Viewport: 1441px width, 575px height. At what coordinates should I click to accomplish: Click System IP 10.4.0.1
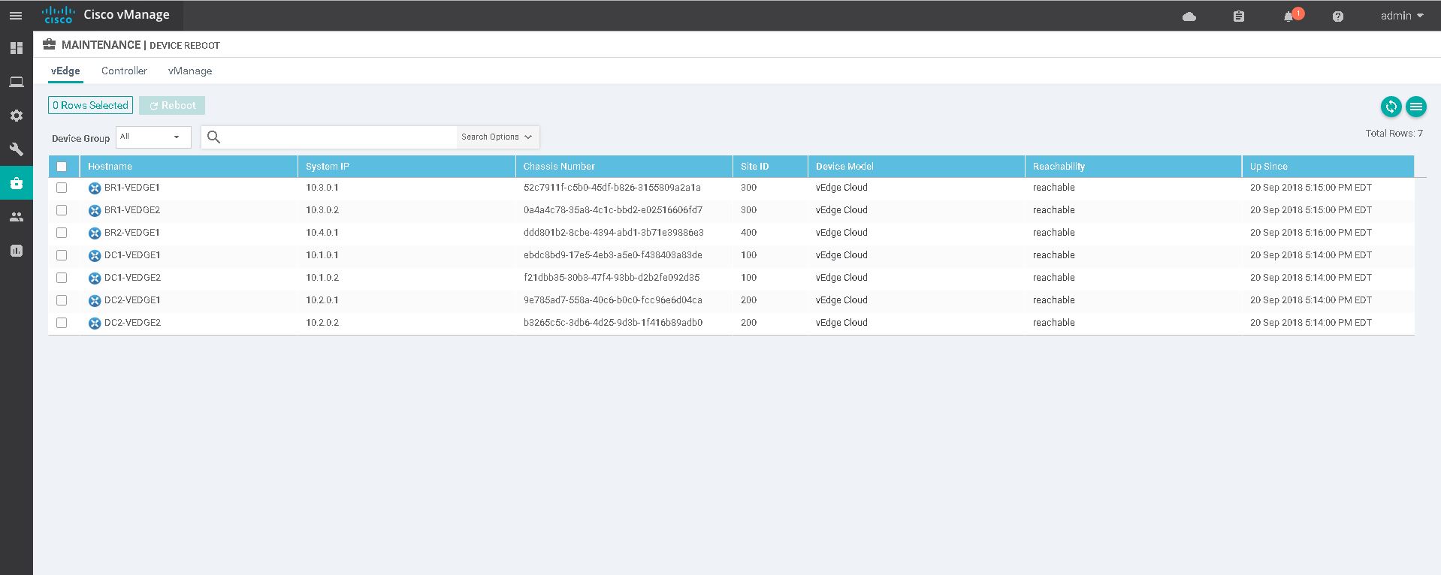[322, 233]
